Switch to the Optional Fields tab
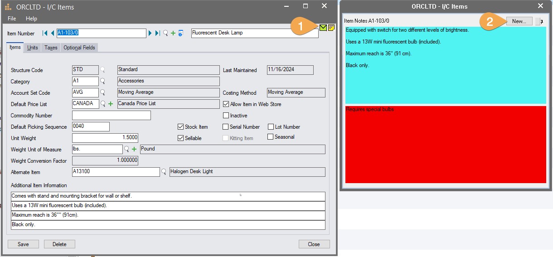Screen dimensions: 553x257 79,48
